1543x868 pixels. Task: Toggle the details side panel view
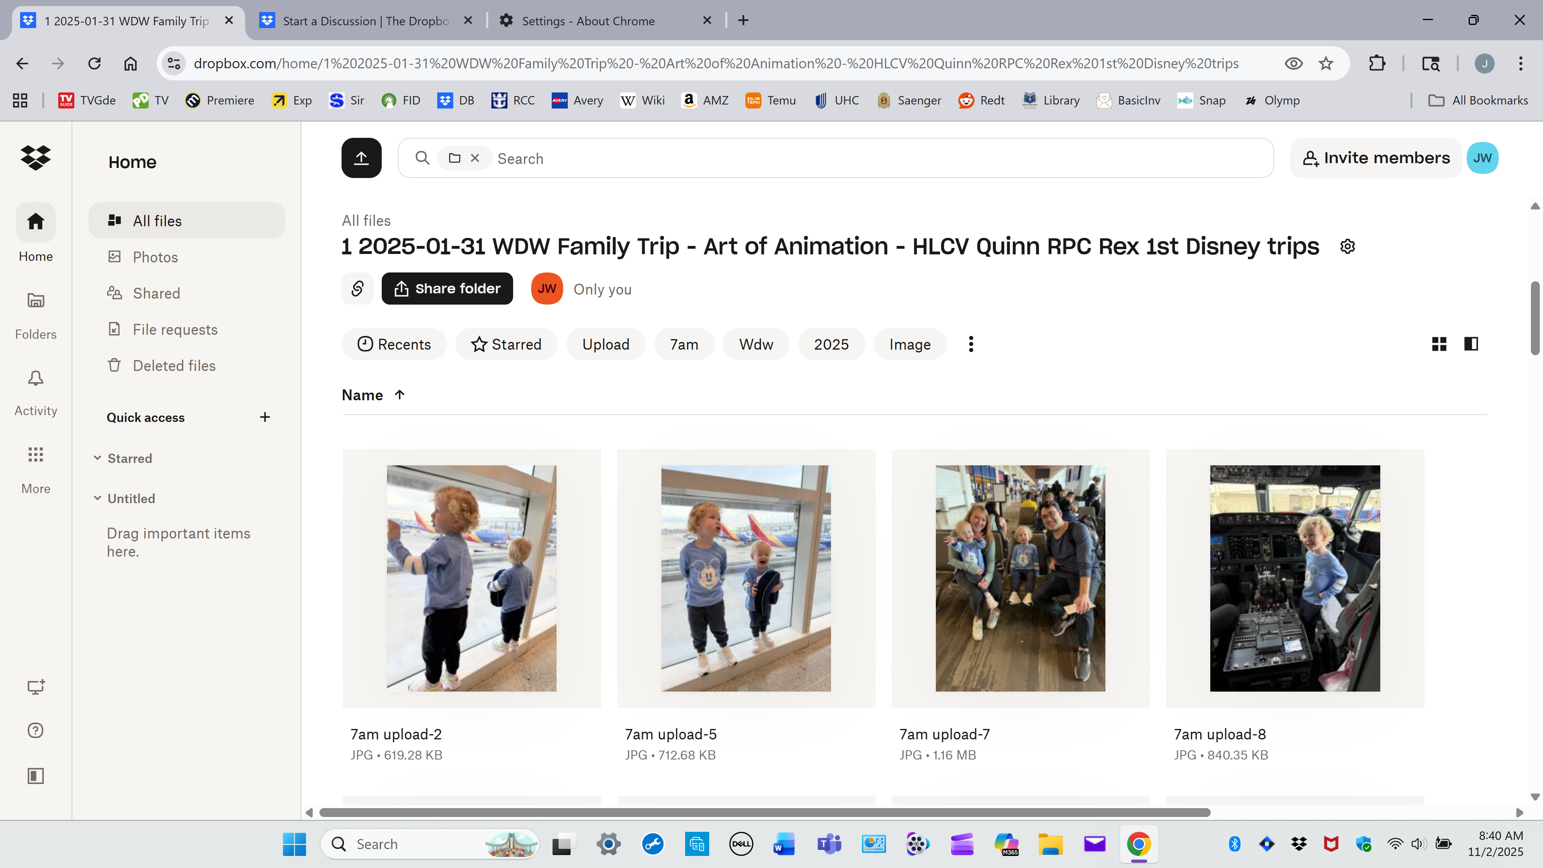click(1471, 344)
